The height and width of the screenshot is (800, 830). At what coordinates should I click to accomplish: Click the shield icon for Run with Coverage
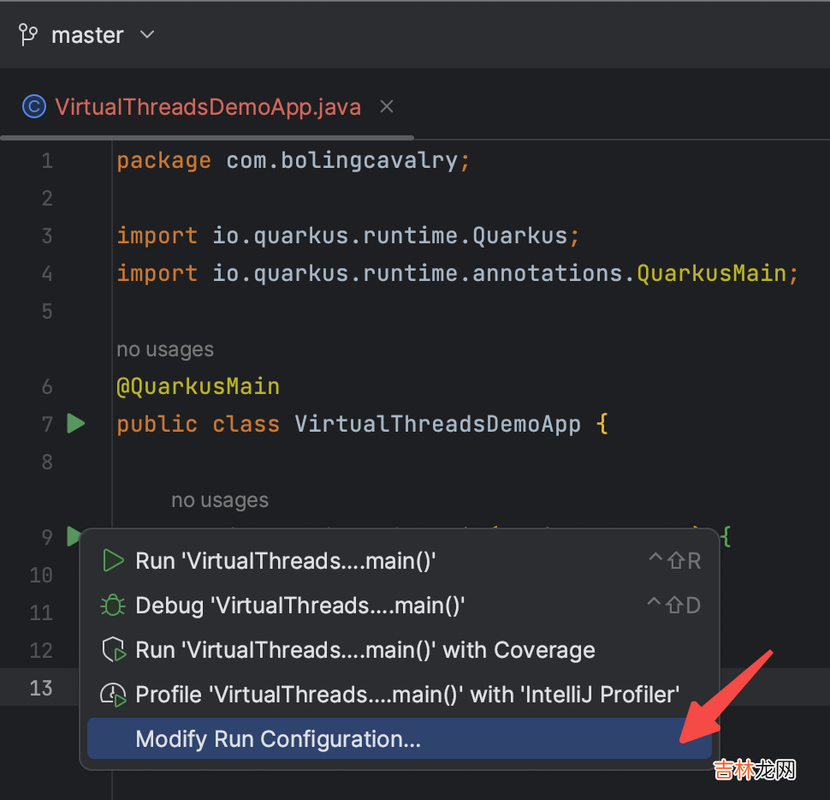tap(113, 650)
